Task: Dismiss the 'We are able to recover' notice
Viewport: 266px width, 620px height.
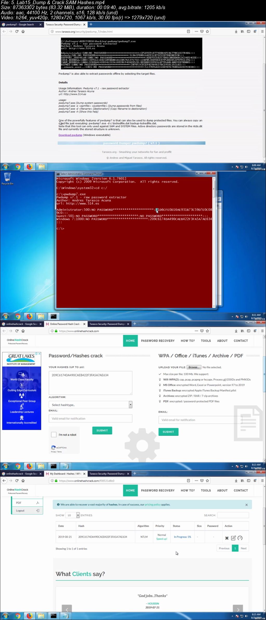Action: tap(247, 505)
